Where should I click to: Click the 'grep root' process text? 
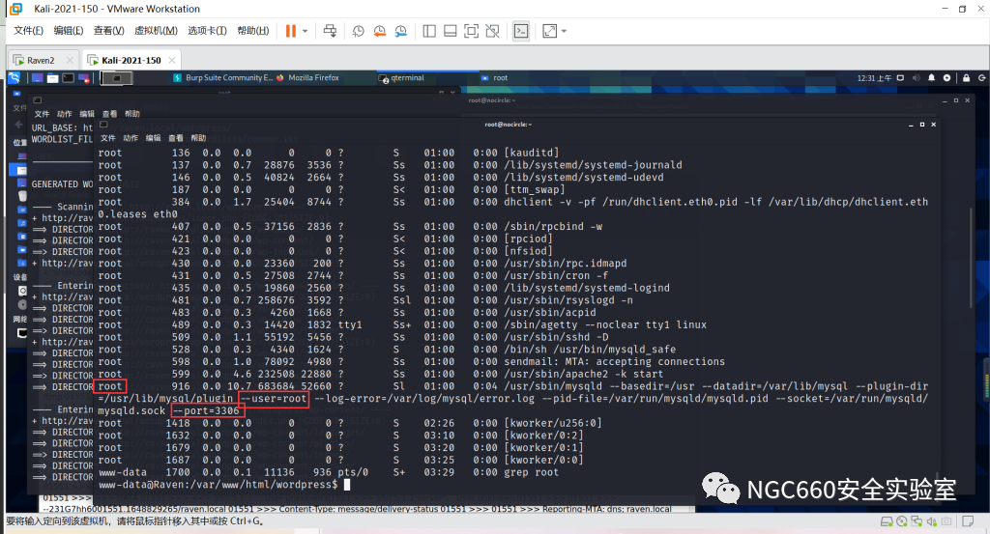coord(531,471)
